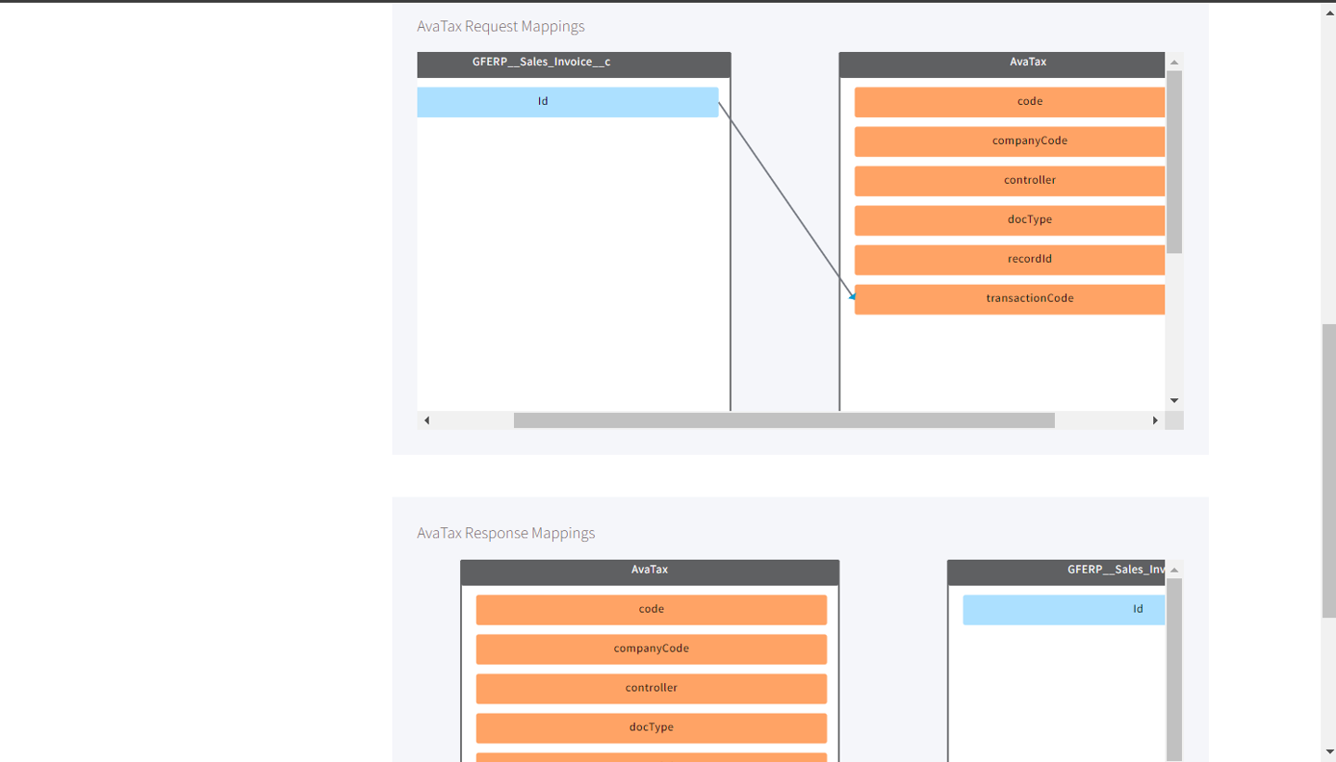Click the scroll-up arrow in Request Mappings panel
The image size is (1336, 762).
pos(1174,62)
